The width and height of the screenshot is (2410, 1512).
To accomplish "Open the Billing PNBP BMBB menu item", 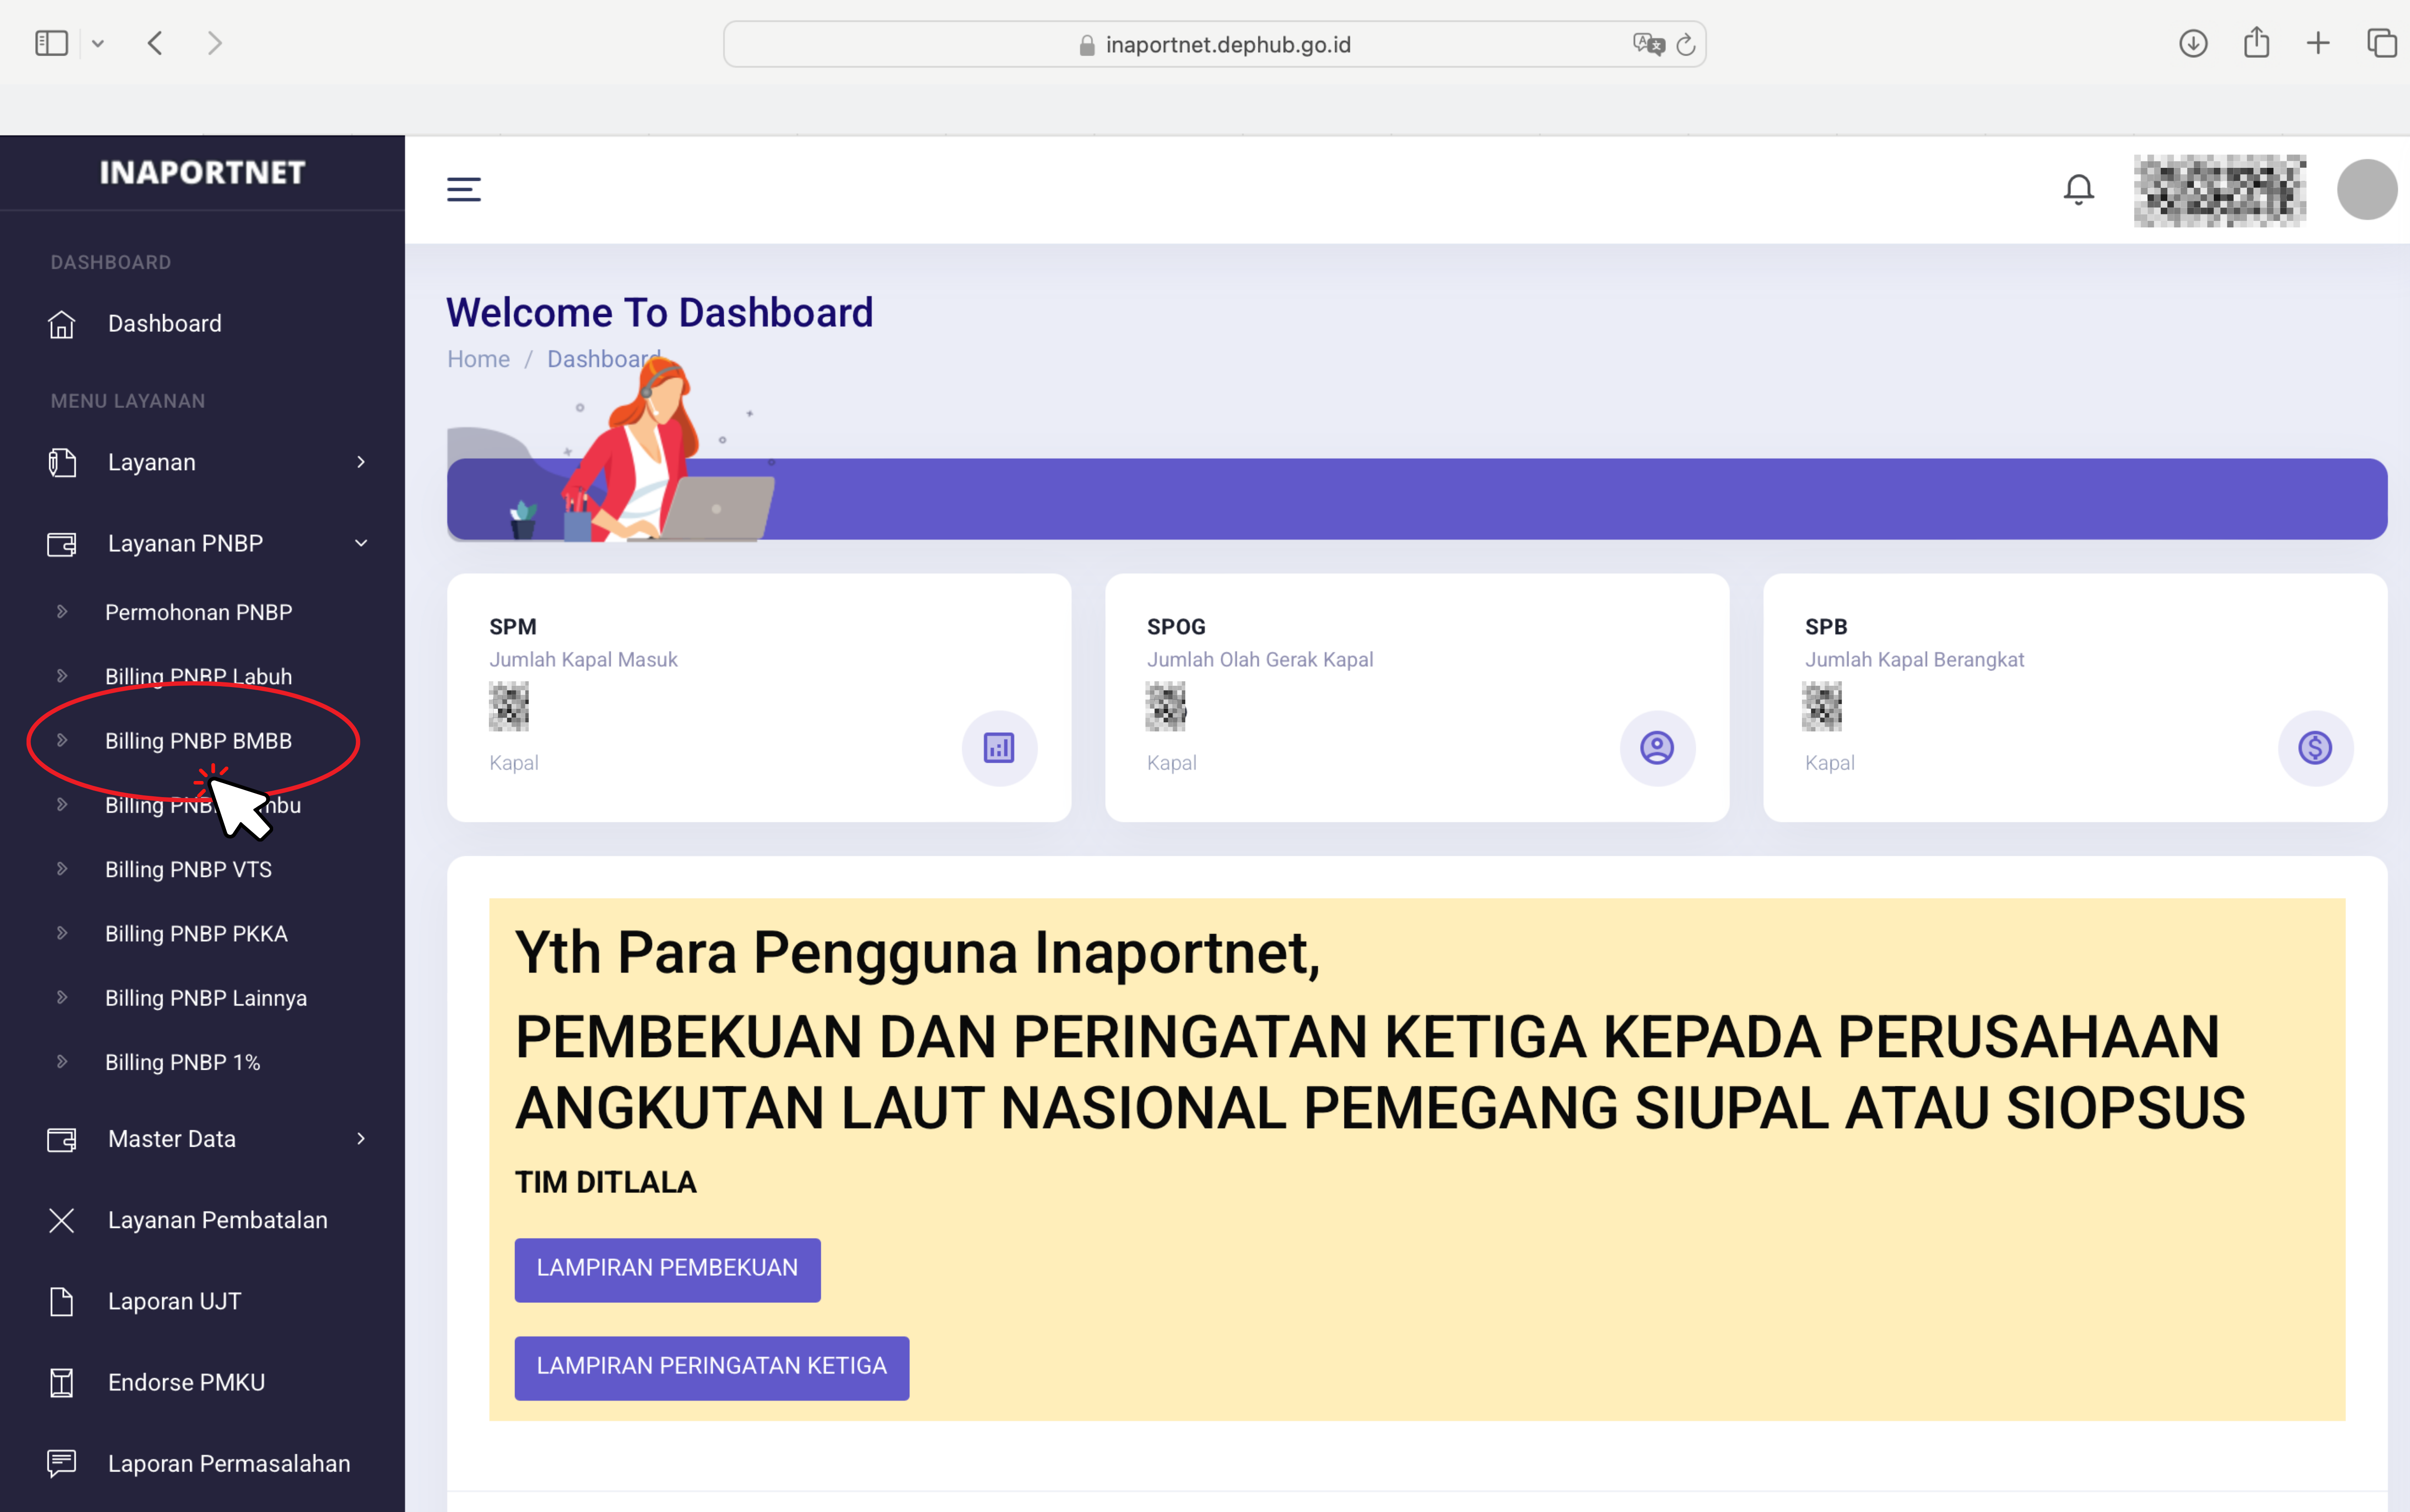I will pyautogui.click(x=198, y=741).
